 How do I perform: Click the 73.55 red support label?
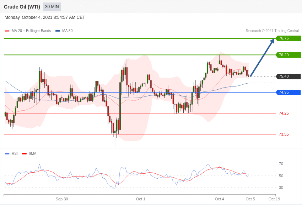pyautogui.click(x=284, y=134)
